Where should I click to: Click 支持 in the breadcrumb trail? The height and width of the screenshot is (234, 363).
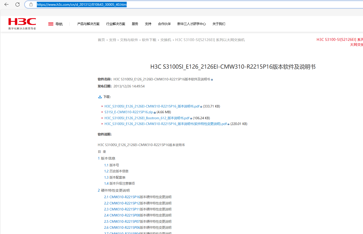click(113, 40)
